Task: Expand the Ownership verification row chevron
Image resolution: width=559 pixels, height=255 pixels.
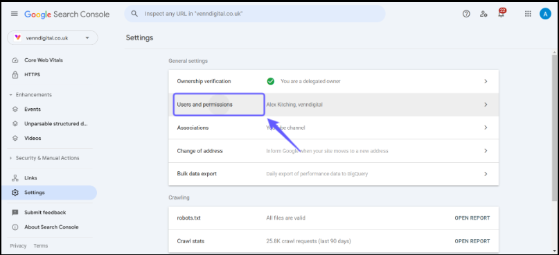Action: (486, 81)
